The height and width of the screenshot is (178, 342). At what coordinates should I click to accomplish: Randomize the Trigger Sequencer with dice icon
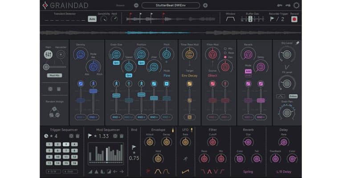click(71, 136)
